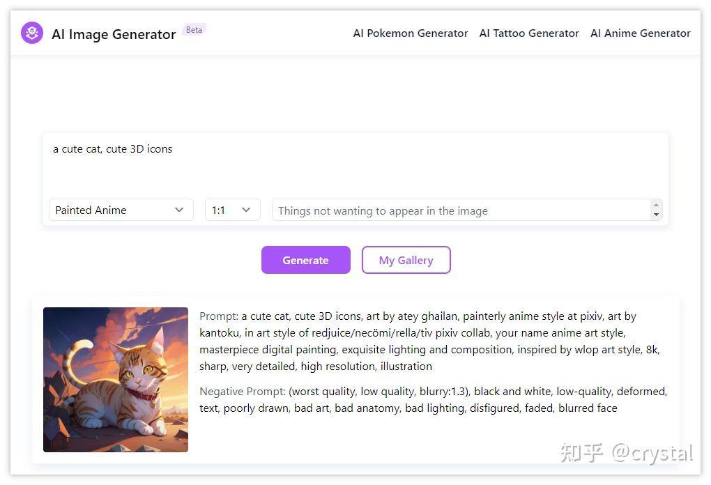Click the purple AI Image Generator logo icon

(x=32, y=33)
